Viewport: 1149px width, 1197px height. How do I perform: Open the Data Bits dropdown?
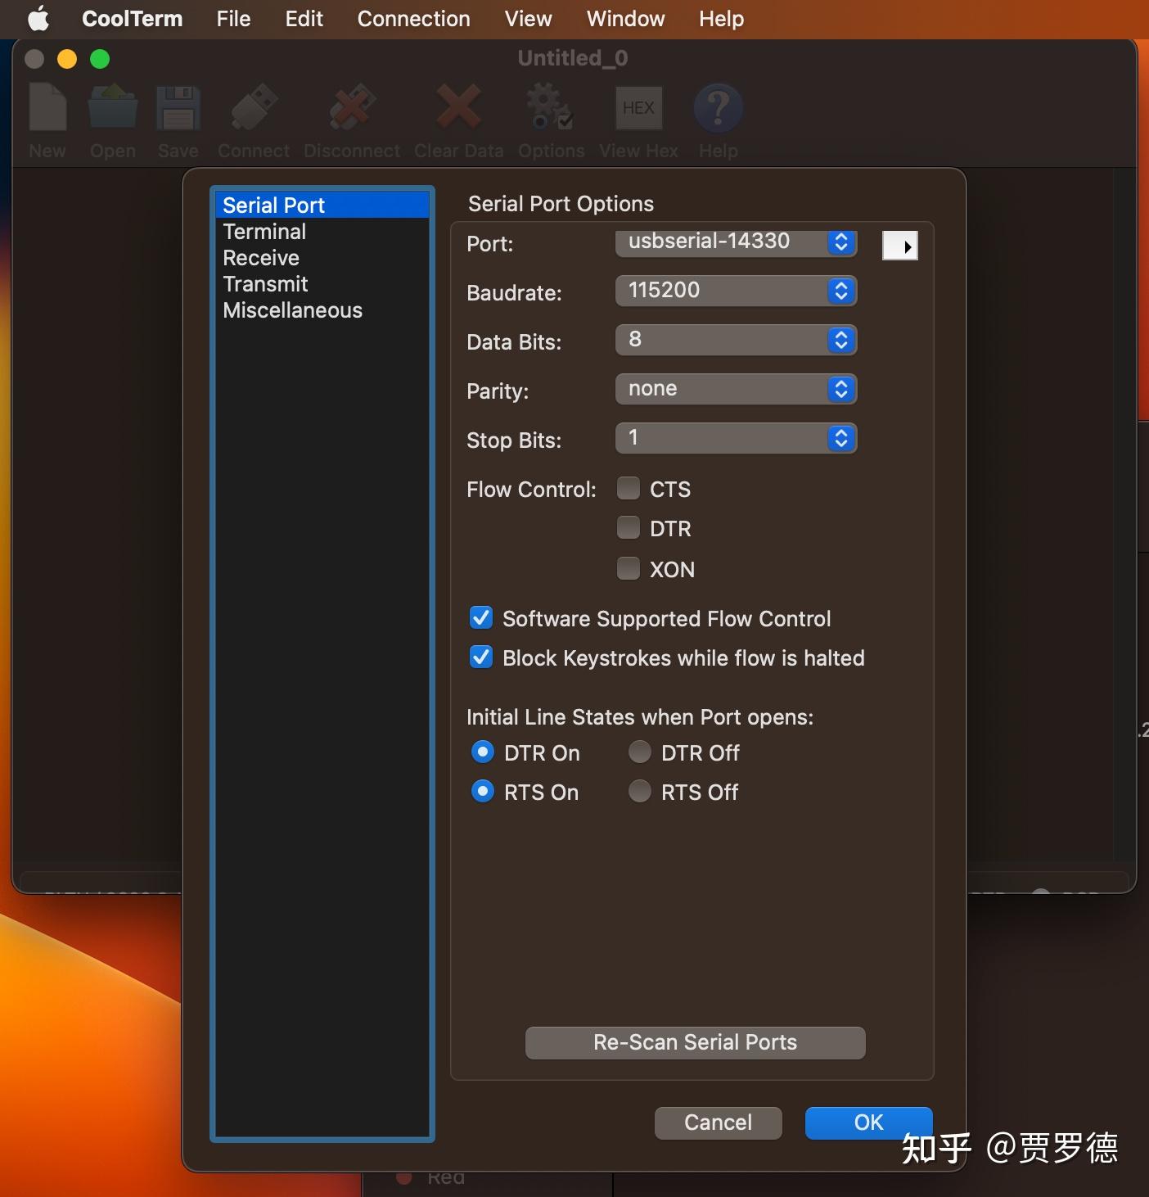[x=736, y=340]
